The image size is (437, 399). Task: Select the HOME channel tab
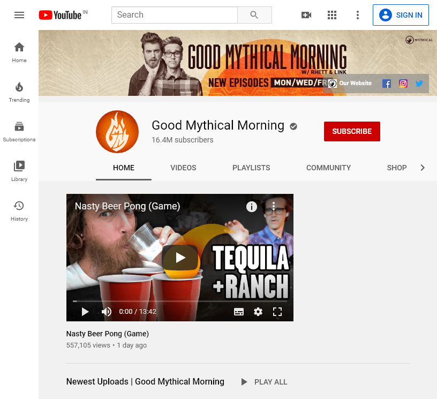(x=124, y=168)
